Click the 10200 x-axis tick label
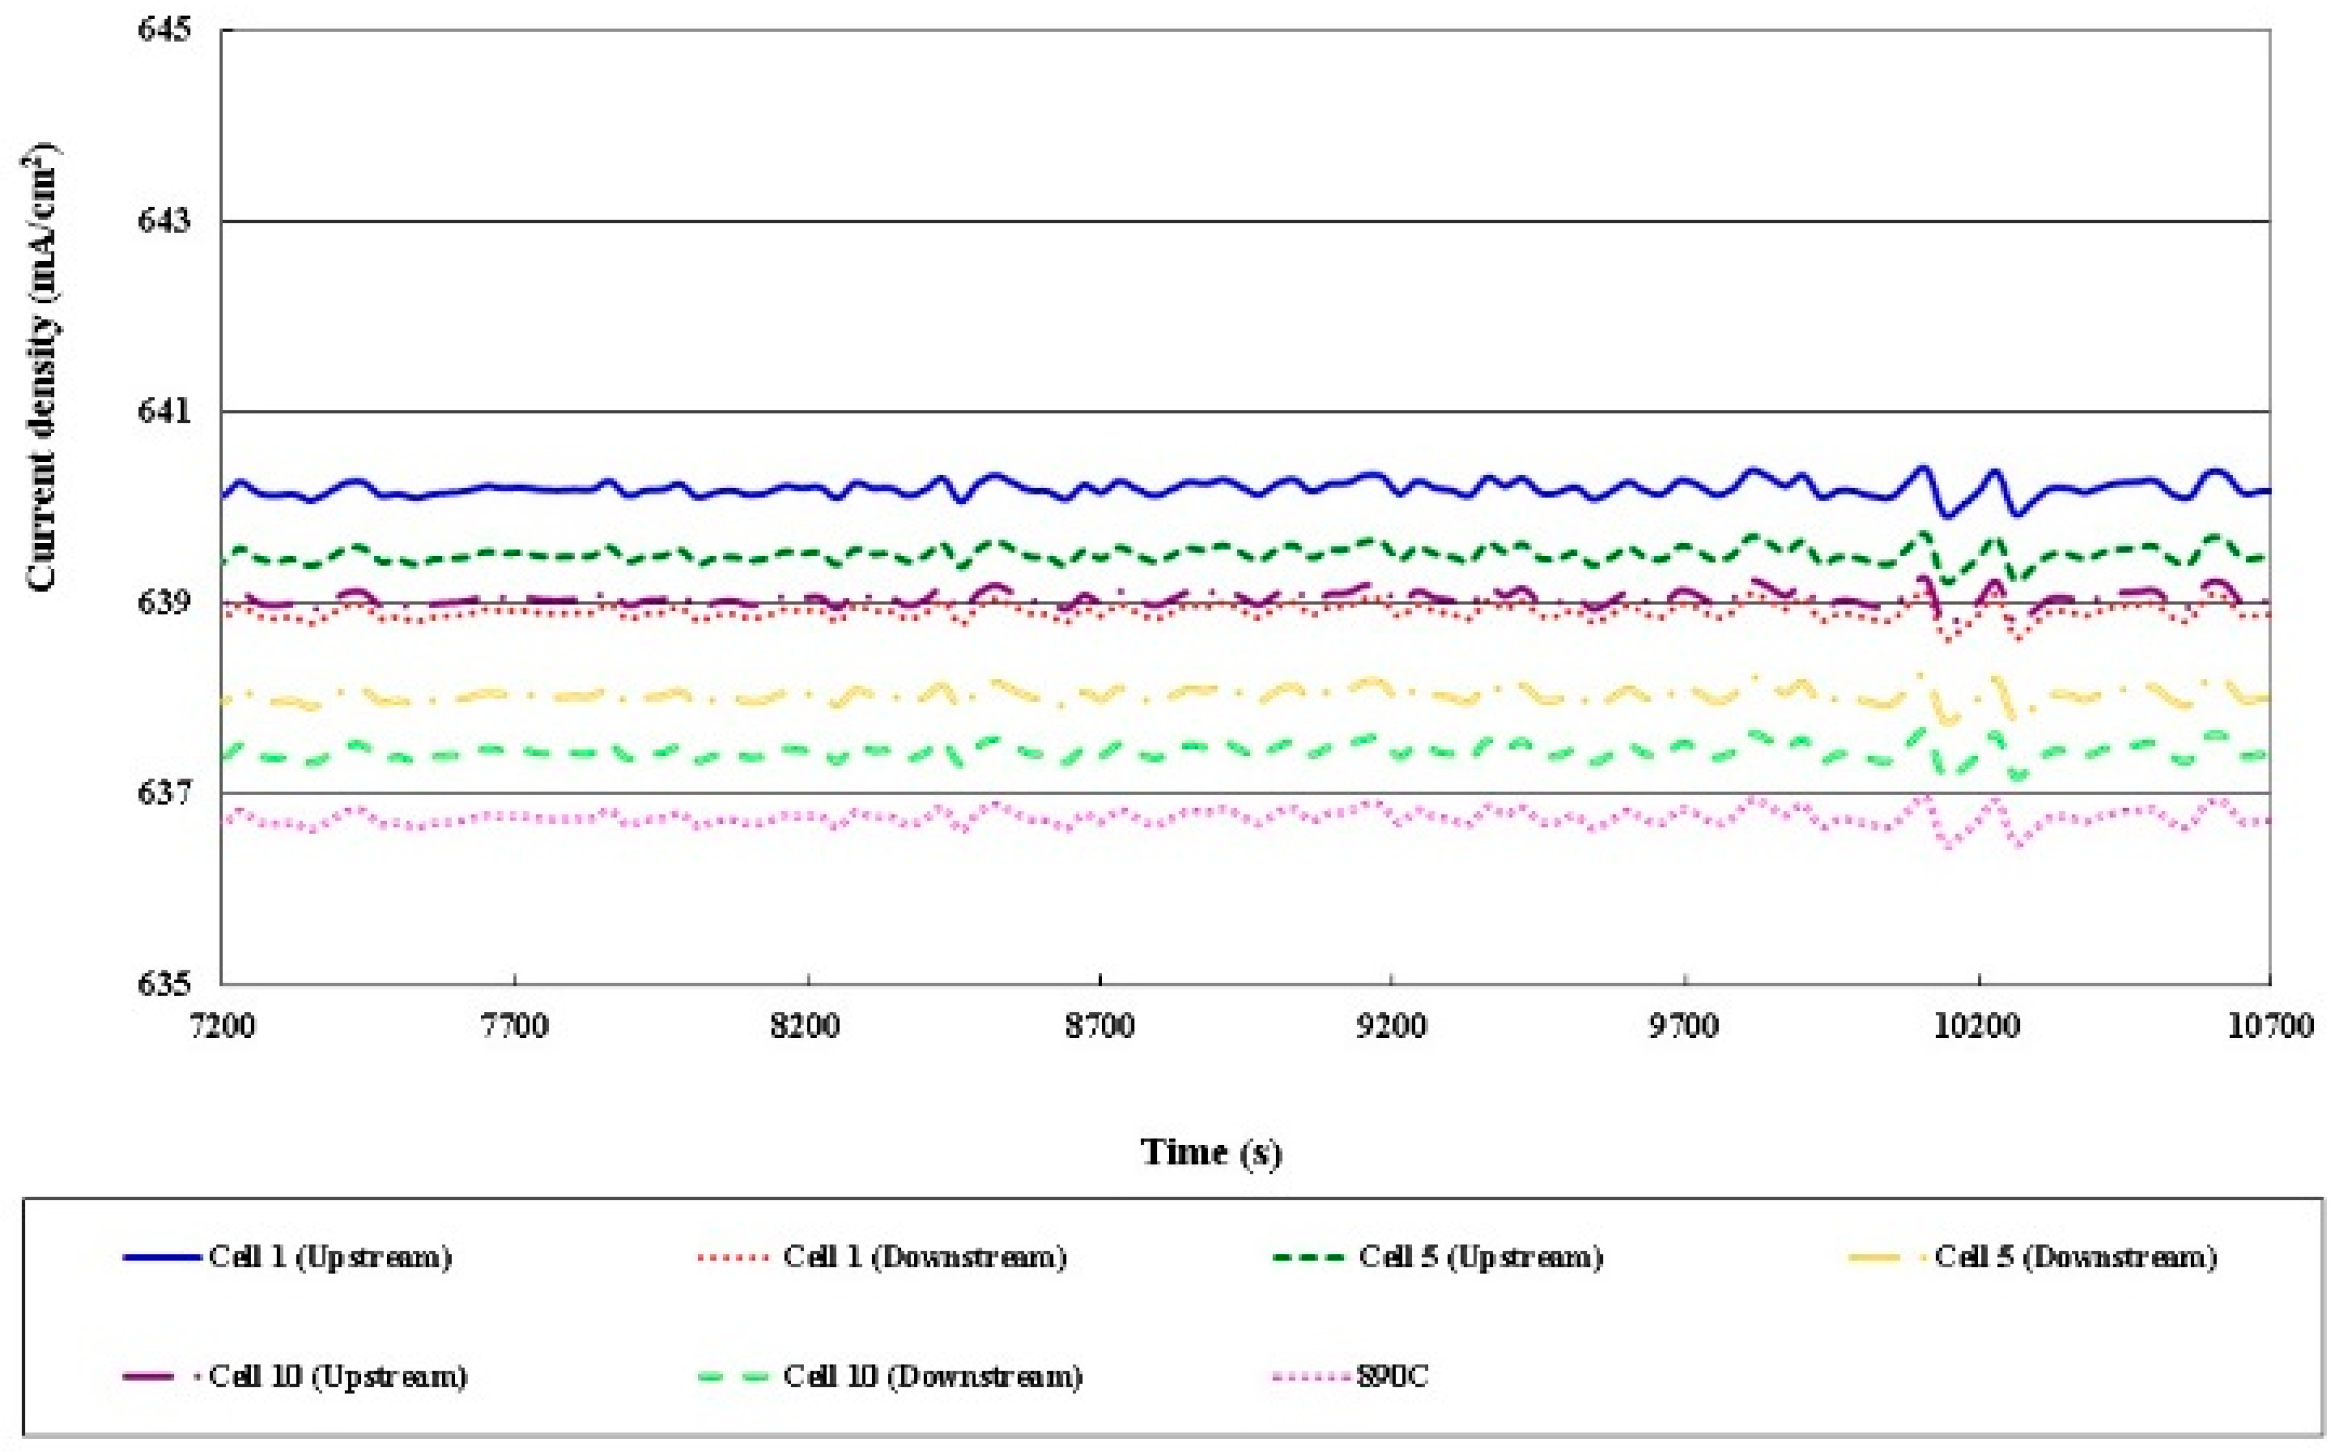 (x=1977, y=1026)
